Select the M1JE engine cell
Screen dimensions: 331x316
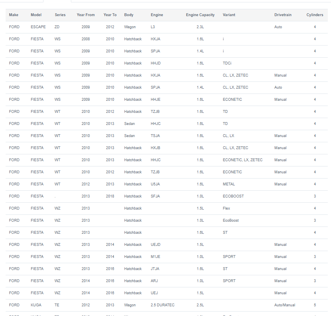155,257
